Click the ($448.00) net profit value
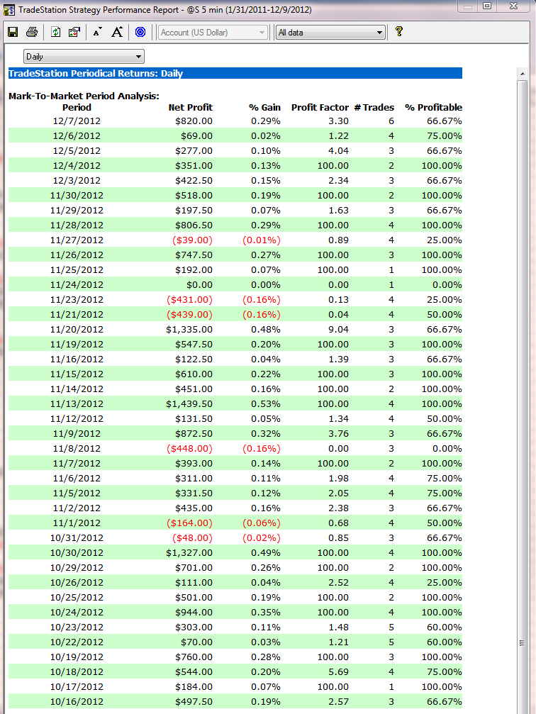This screenshot has width=536, height=714. tap(189, 448)
